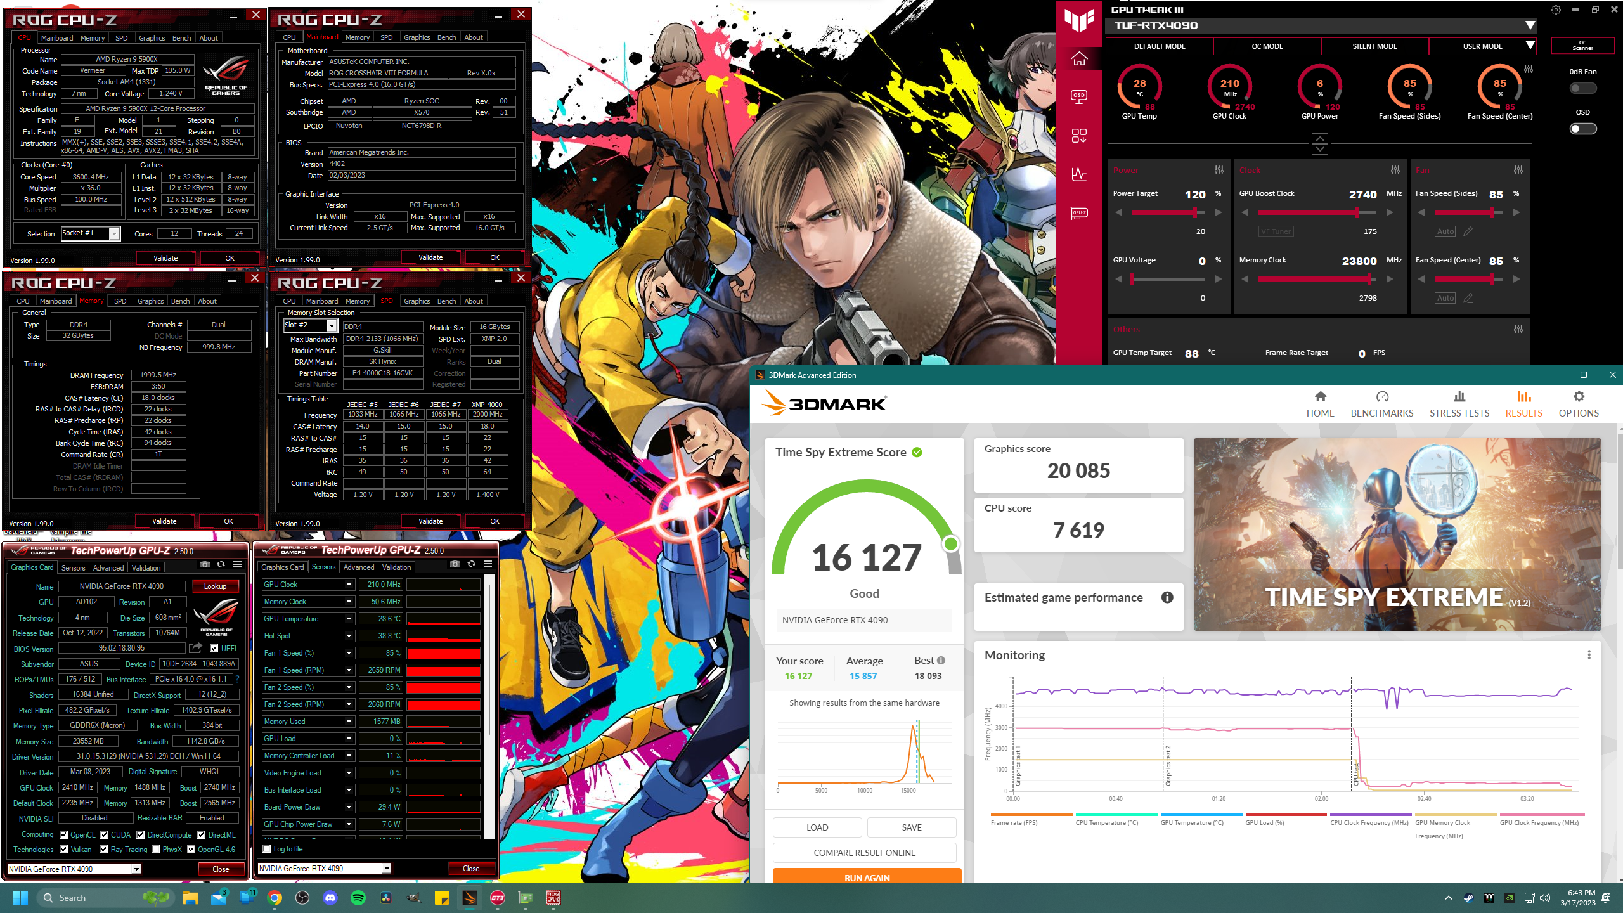Click Validate in top-left CPU-Z window
1623x913 pixels.
[x=165, y=258]
